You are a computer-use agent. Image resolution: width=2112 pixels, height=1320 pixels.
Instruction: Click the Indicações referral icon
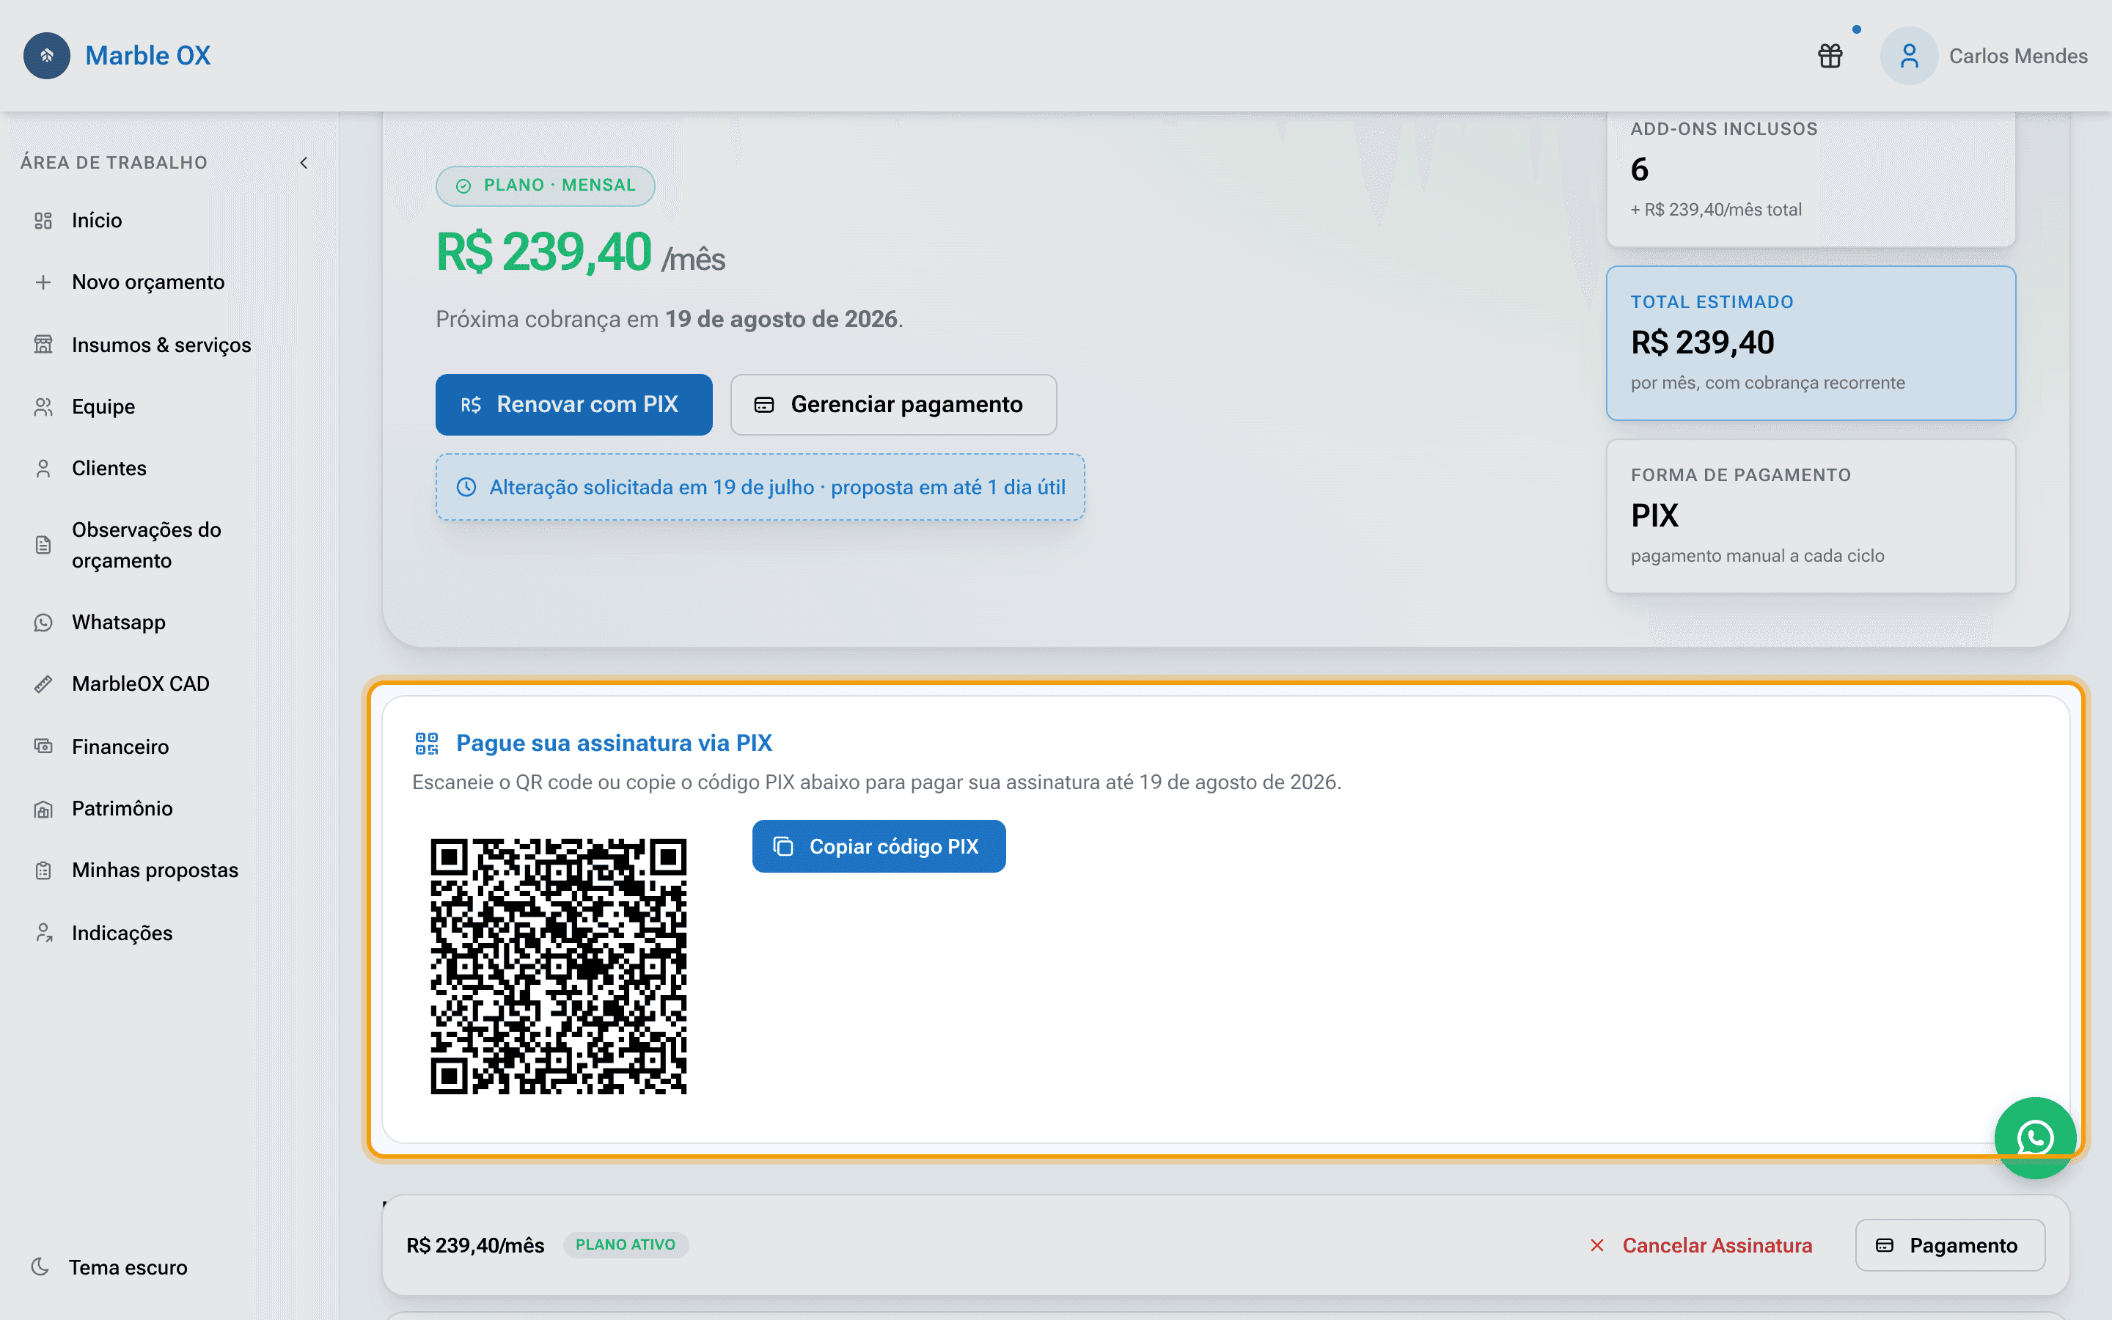point(44,934)
